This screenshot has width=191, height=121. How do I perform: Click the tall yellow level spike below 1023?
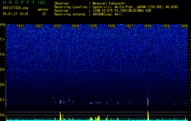pyautogui.click(x=60, y=116)
